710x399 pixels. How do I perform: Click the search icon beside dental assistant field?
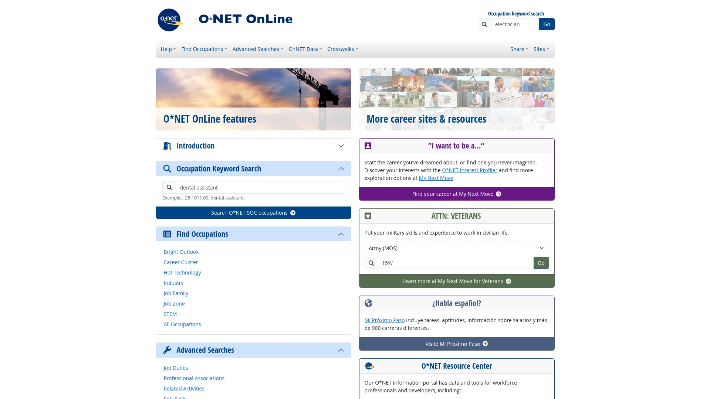169,188
